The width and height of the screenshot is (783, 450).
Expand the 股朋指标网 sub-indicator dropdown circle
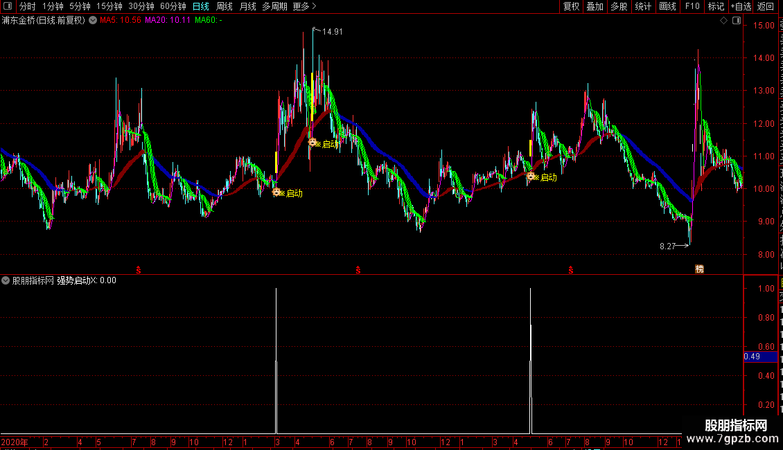click(x=6, y=280)
